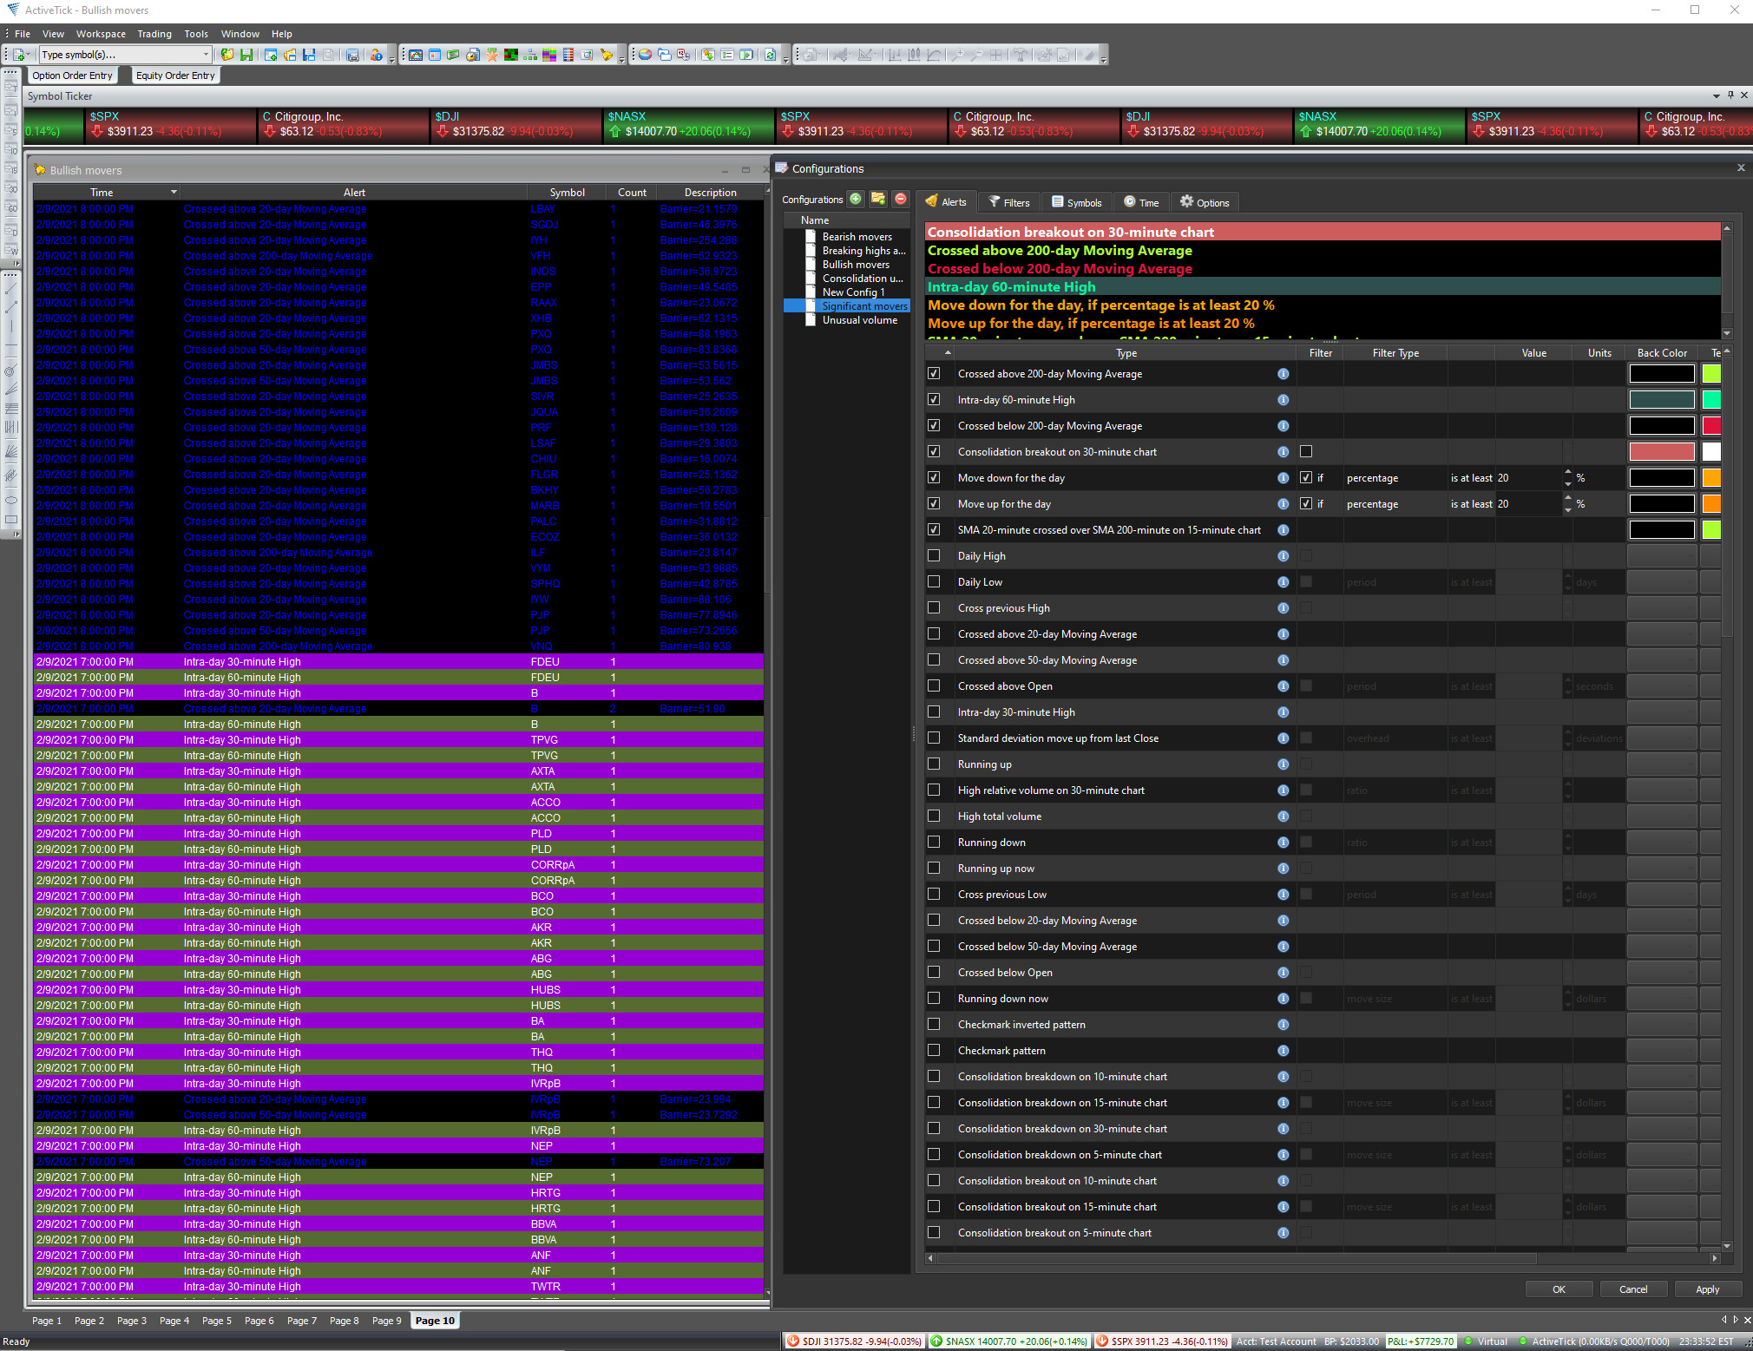The image size is (1753, 1351).
Task: Click the printer toolbar icon
Action: tap(352, 55)
